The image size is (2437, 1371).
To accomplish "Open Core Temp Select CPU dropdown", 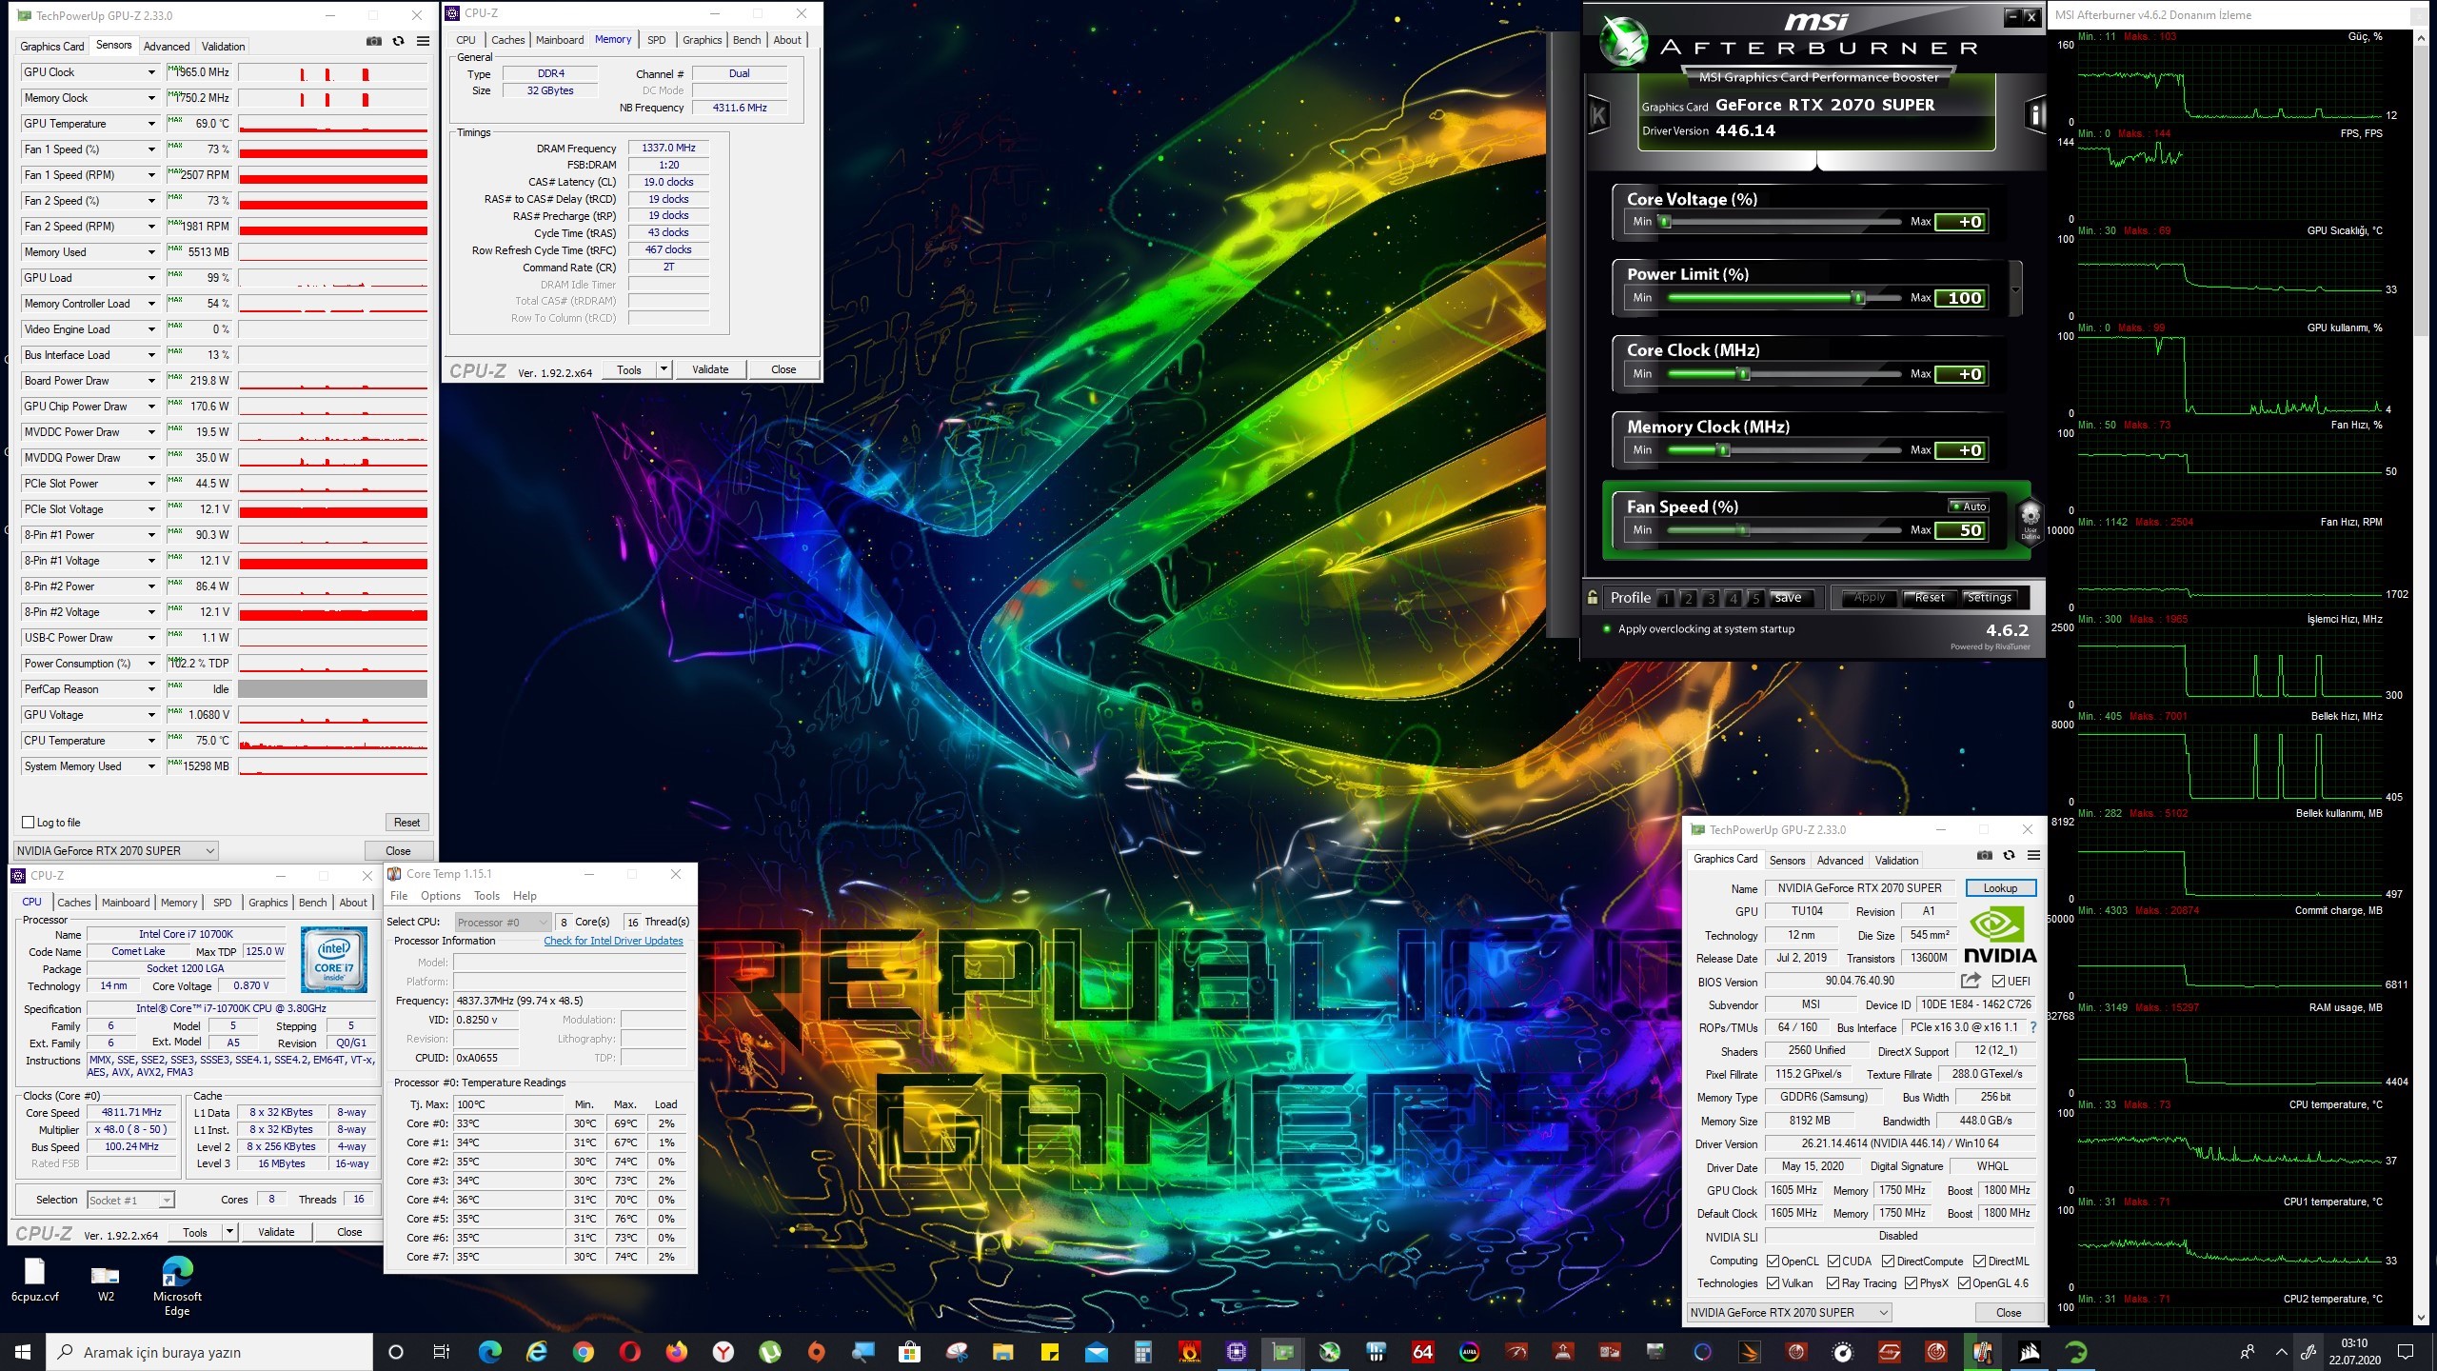I will 503,922.
